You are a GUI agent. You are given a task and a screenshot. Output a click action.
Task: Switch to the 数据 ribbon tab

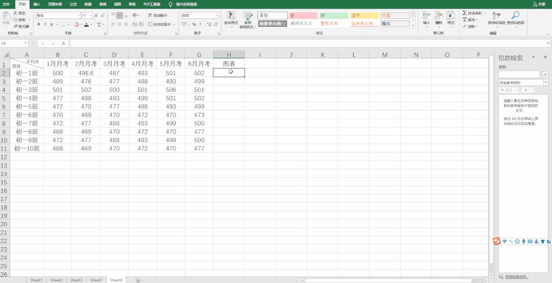click(88, 5)
